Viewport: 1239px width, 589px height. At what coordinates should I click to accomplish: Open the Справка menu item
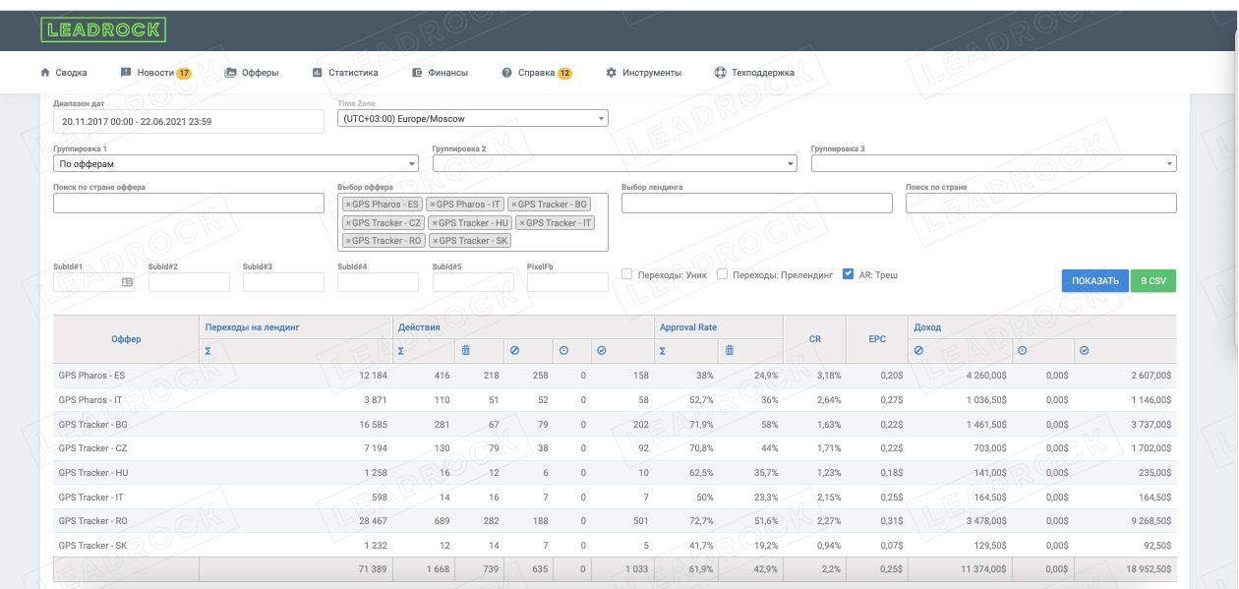(537, 73)
